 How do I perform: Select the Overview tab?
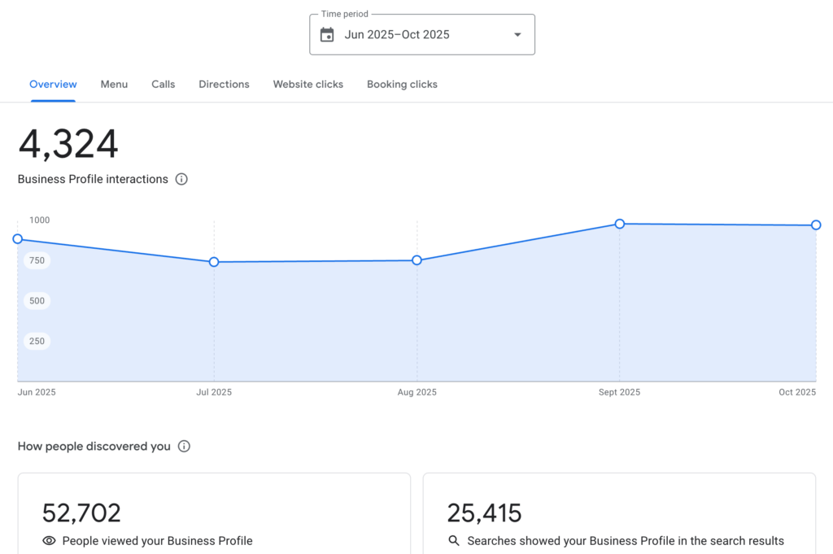(52, 84)
